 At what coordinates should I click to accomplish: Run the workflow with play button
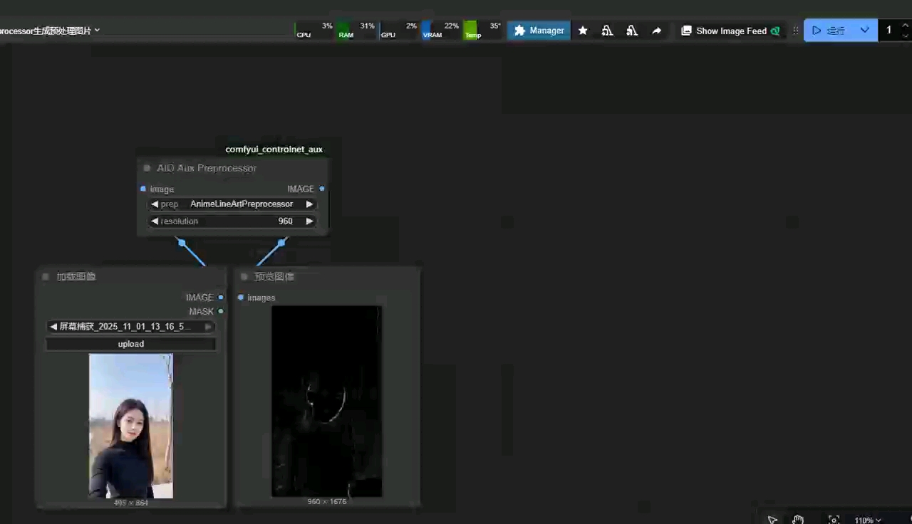[x=829, y=31]
